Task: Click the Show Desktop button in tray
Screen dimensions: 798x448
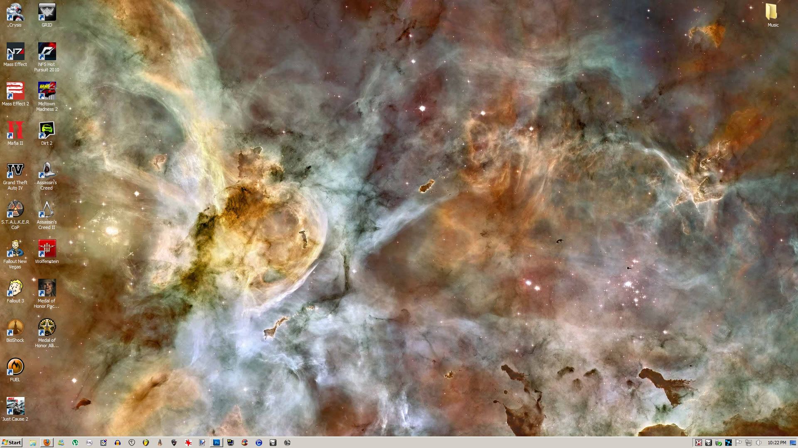Action: 793,443
